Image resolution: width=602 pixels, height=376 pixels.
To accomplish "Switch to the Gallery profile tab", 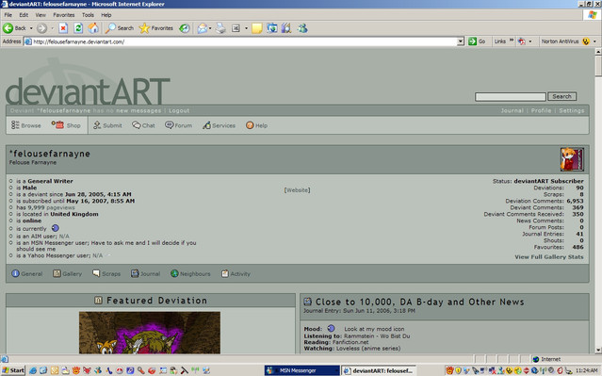I will point(68,274).
